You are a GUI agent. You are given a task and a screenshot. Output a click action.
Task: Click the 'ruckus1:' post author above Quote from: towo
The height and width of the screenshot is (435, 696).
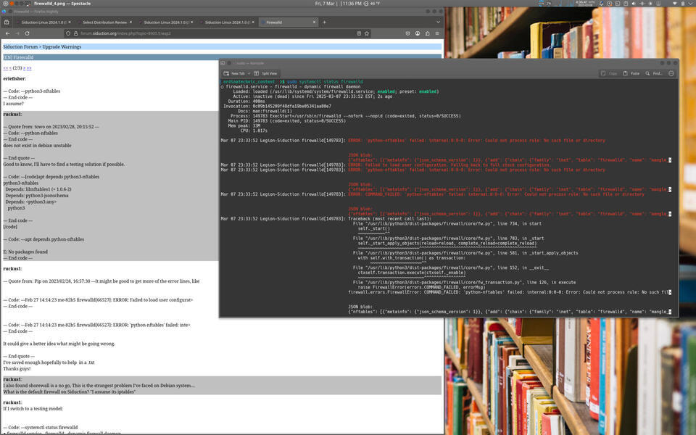click(x=12, y=115)
